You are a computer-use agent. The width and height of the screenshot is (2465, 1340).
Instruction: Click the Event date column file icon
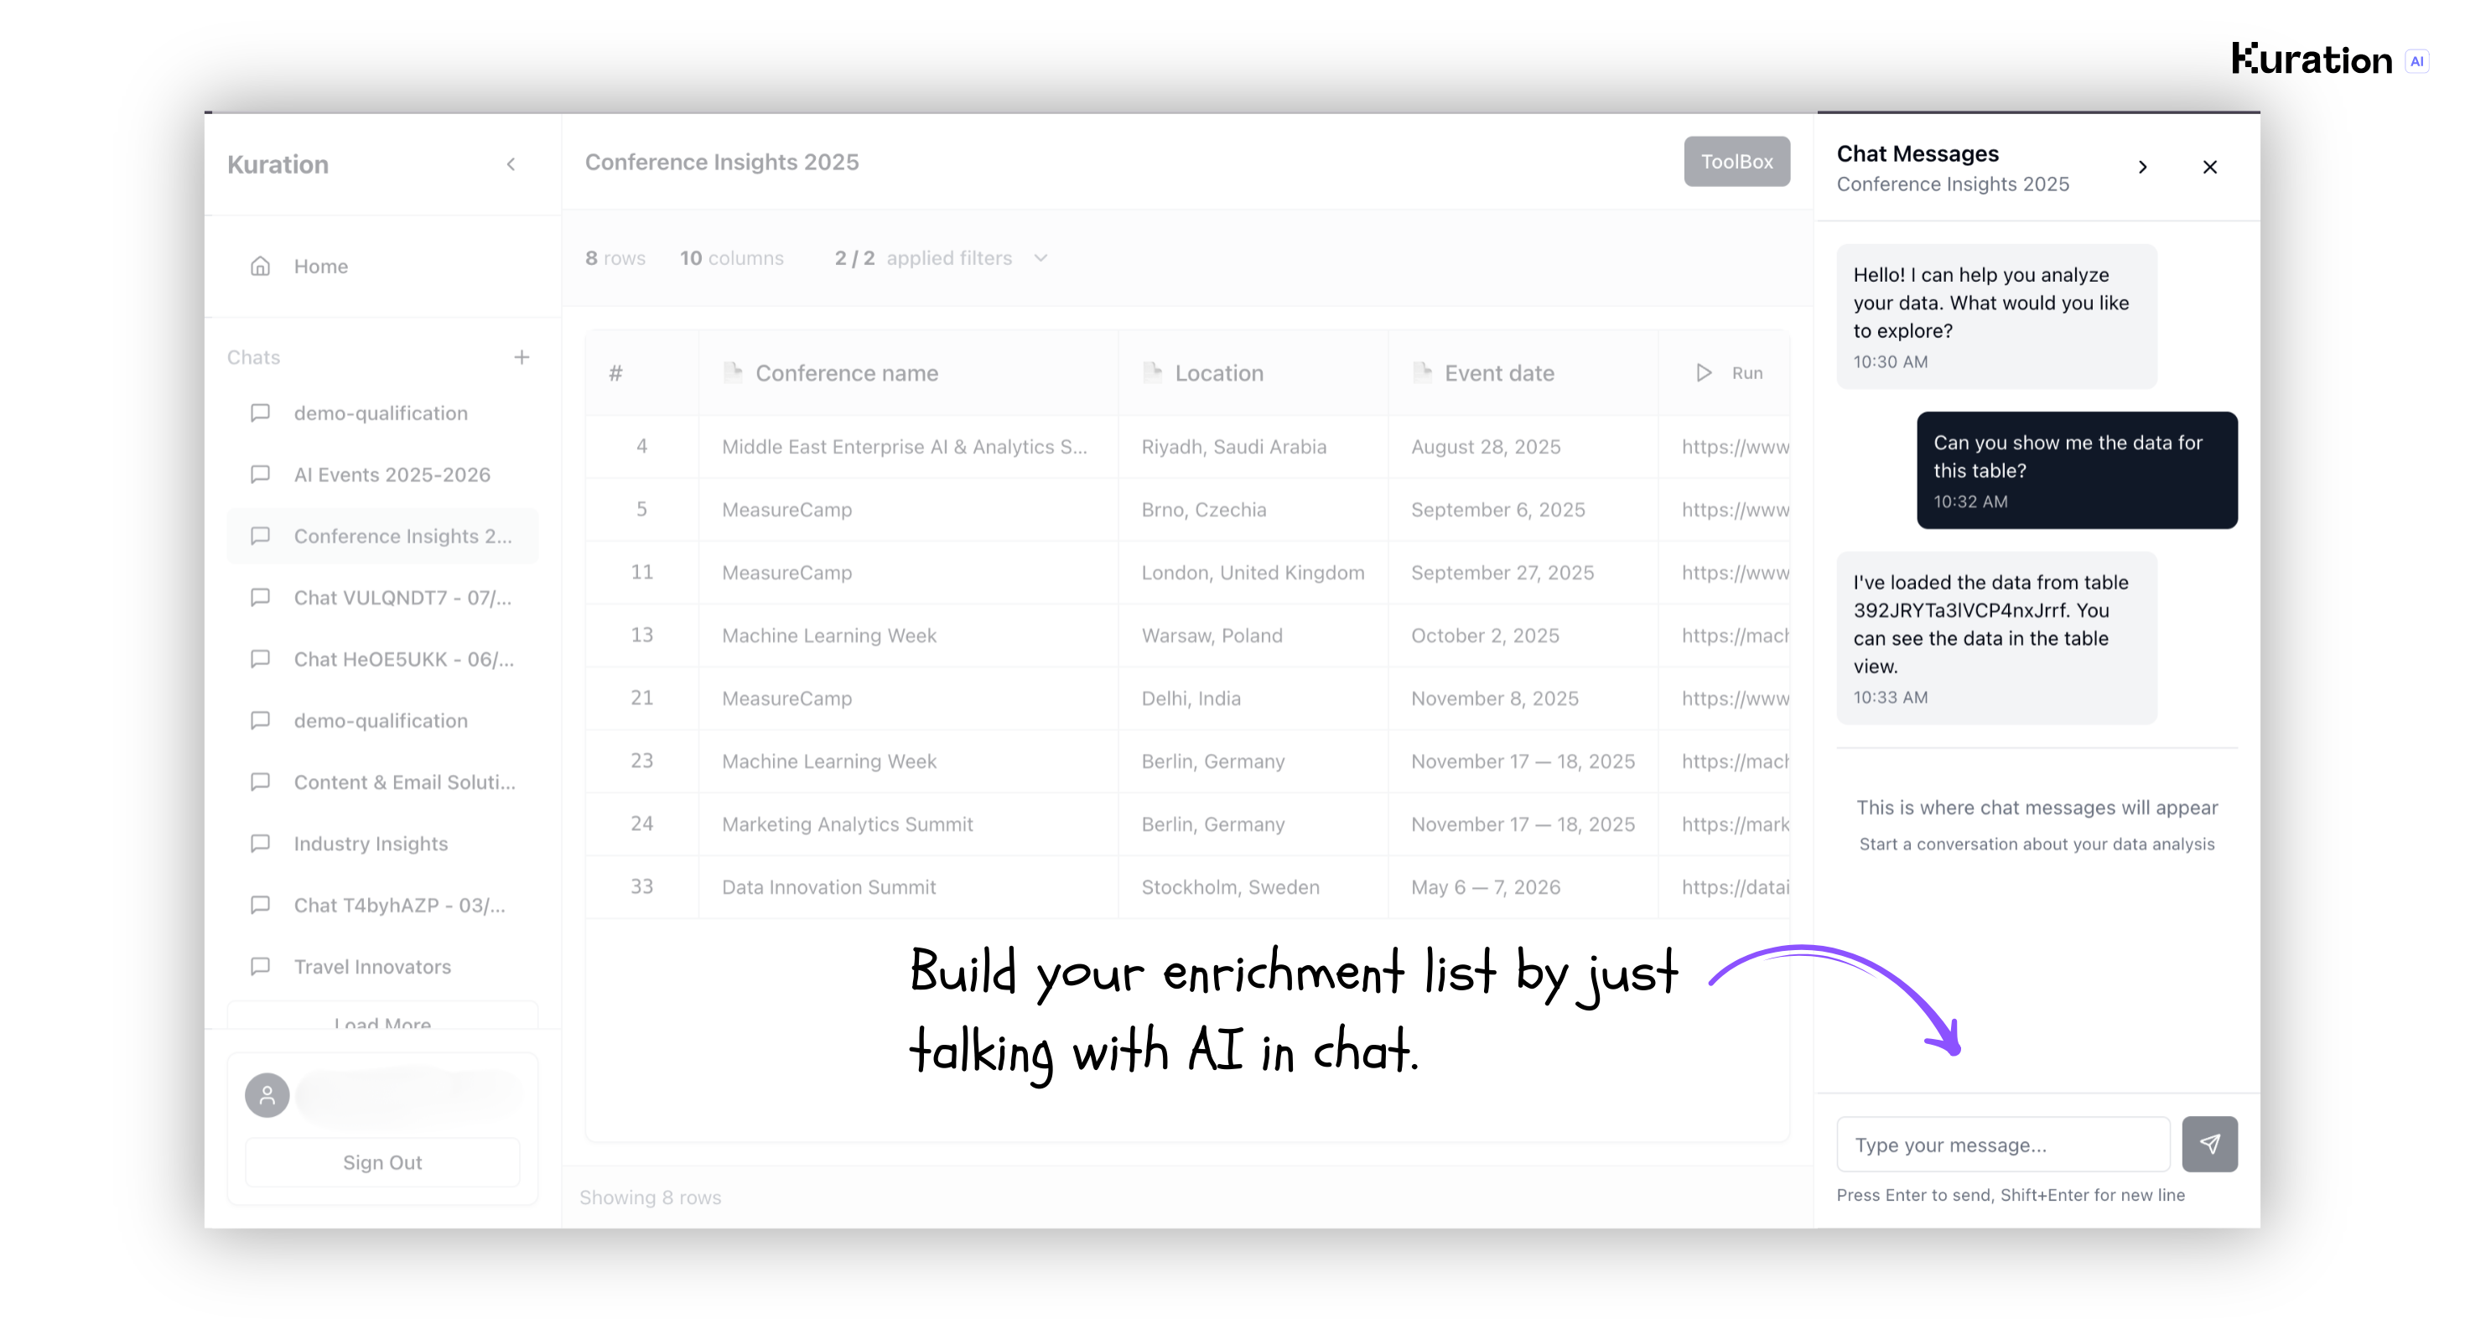coord(1422,372)
